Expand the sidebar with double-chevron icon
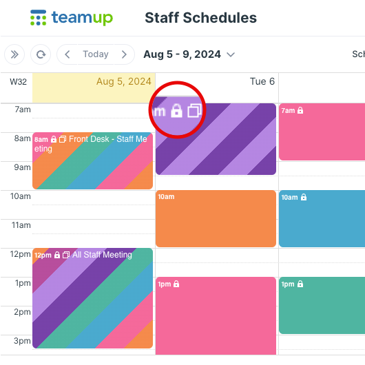This screenshot has width=365, height=365. click(14, 54)
